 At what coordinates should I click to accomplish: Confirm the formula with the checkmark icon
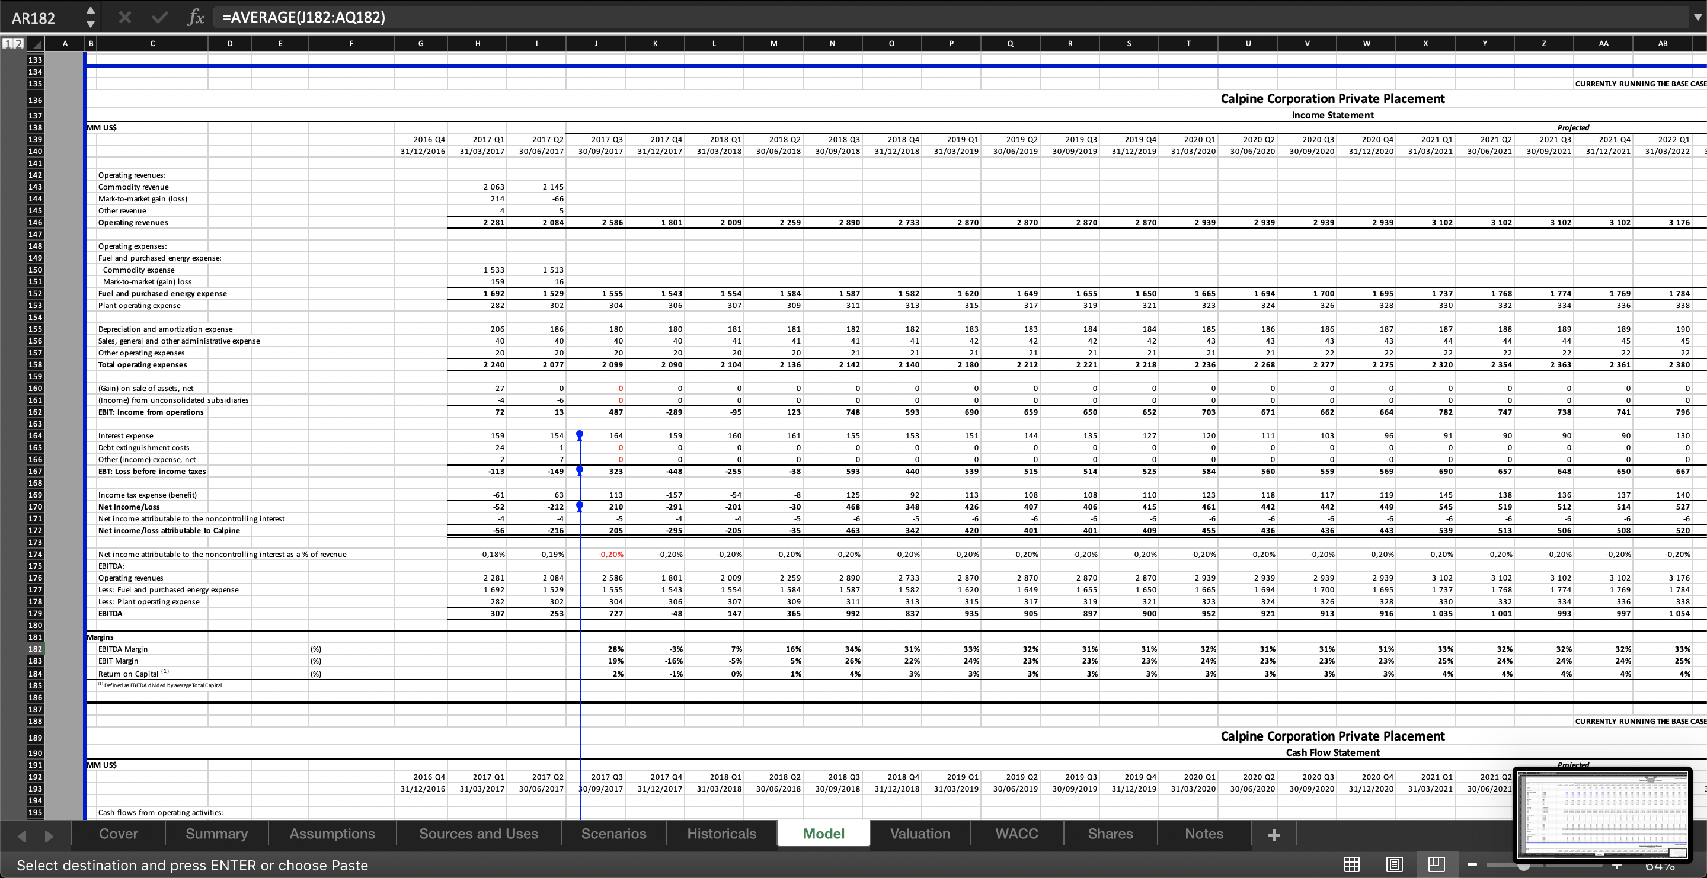click(159, 17)
